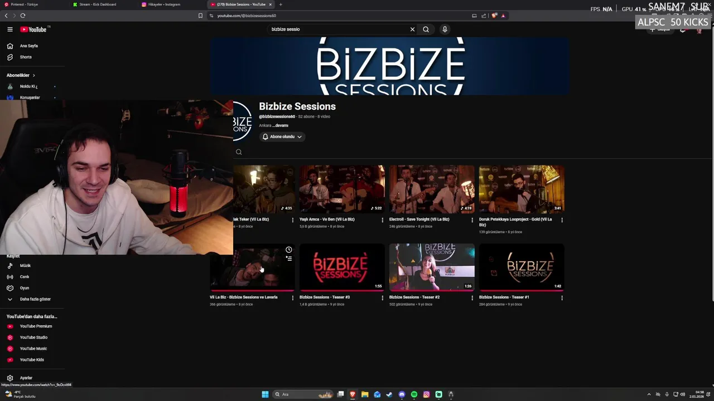Open File Explorer from the taskbar
714x401 pixels.
pos(365,394)
